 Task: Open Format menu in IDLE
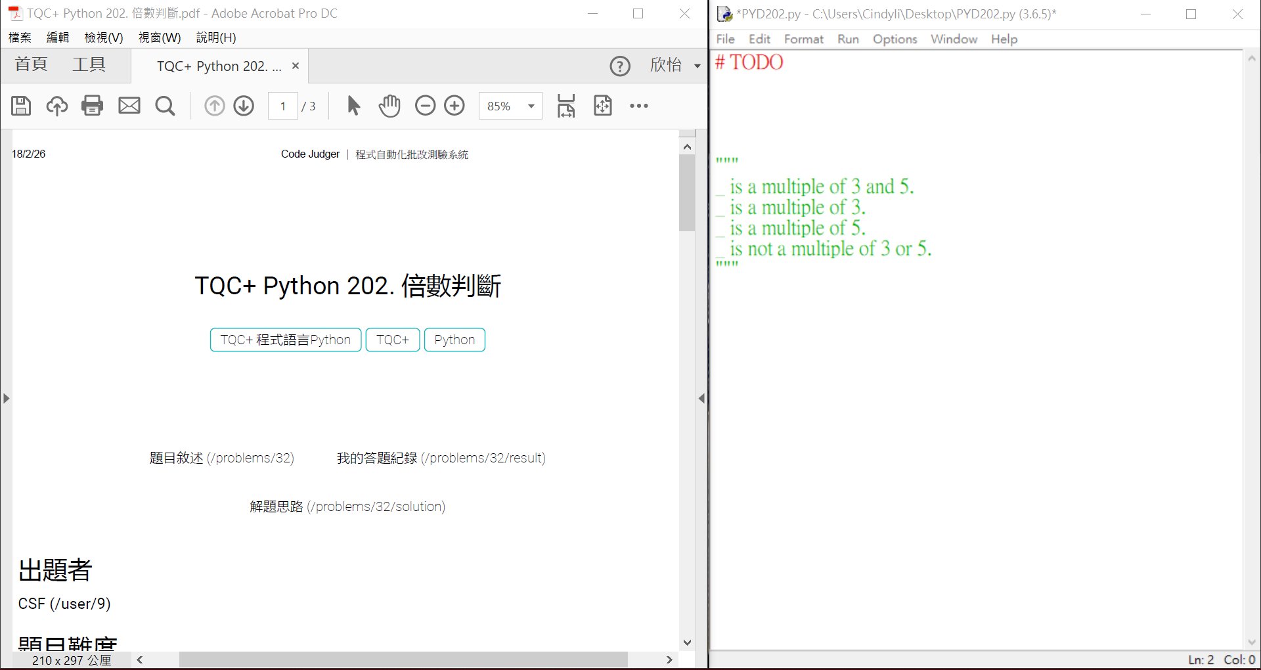804,39
